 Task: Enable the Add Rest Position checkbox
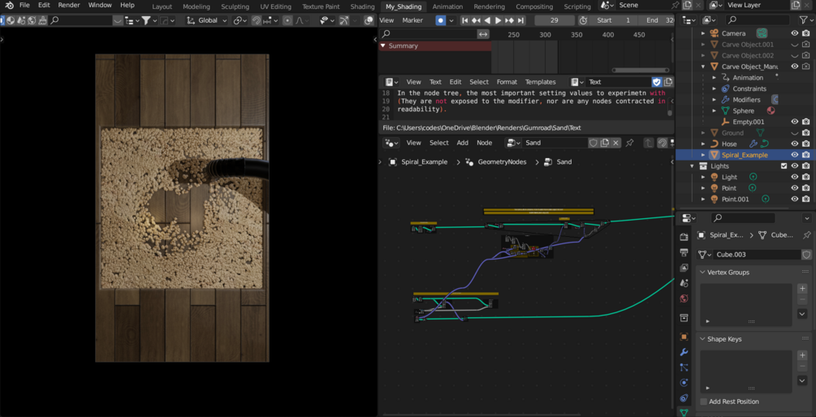704,402
